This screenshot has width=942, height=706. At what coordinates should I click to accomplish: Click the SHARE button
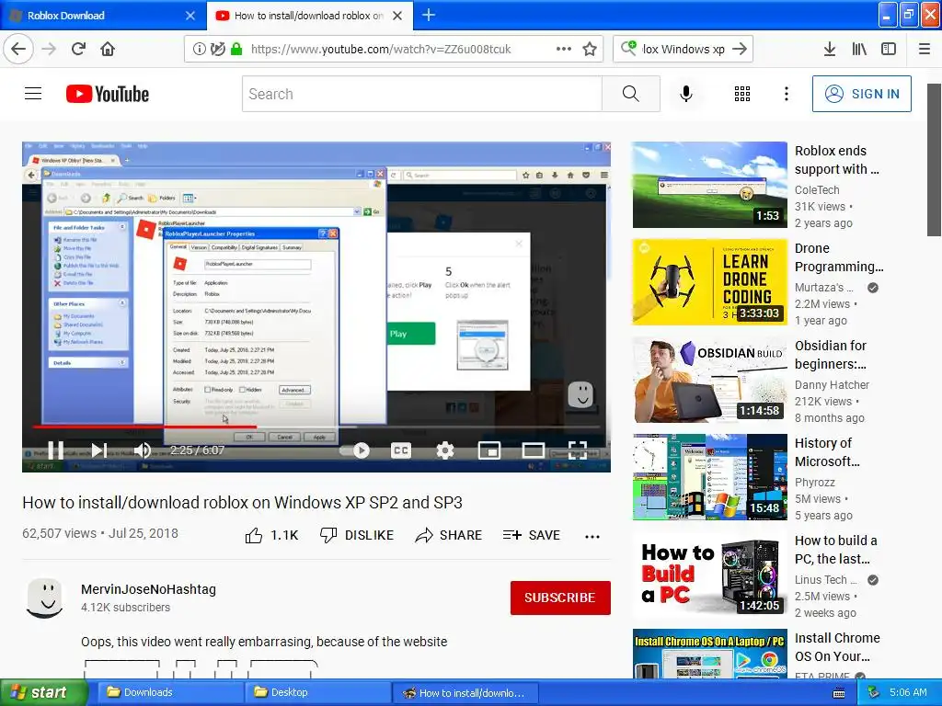[x=449, y=535]
